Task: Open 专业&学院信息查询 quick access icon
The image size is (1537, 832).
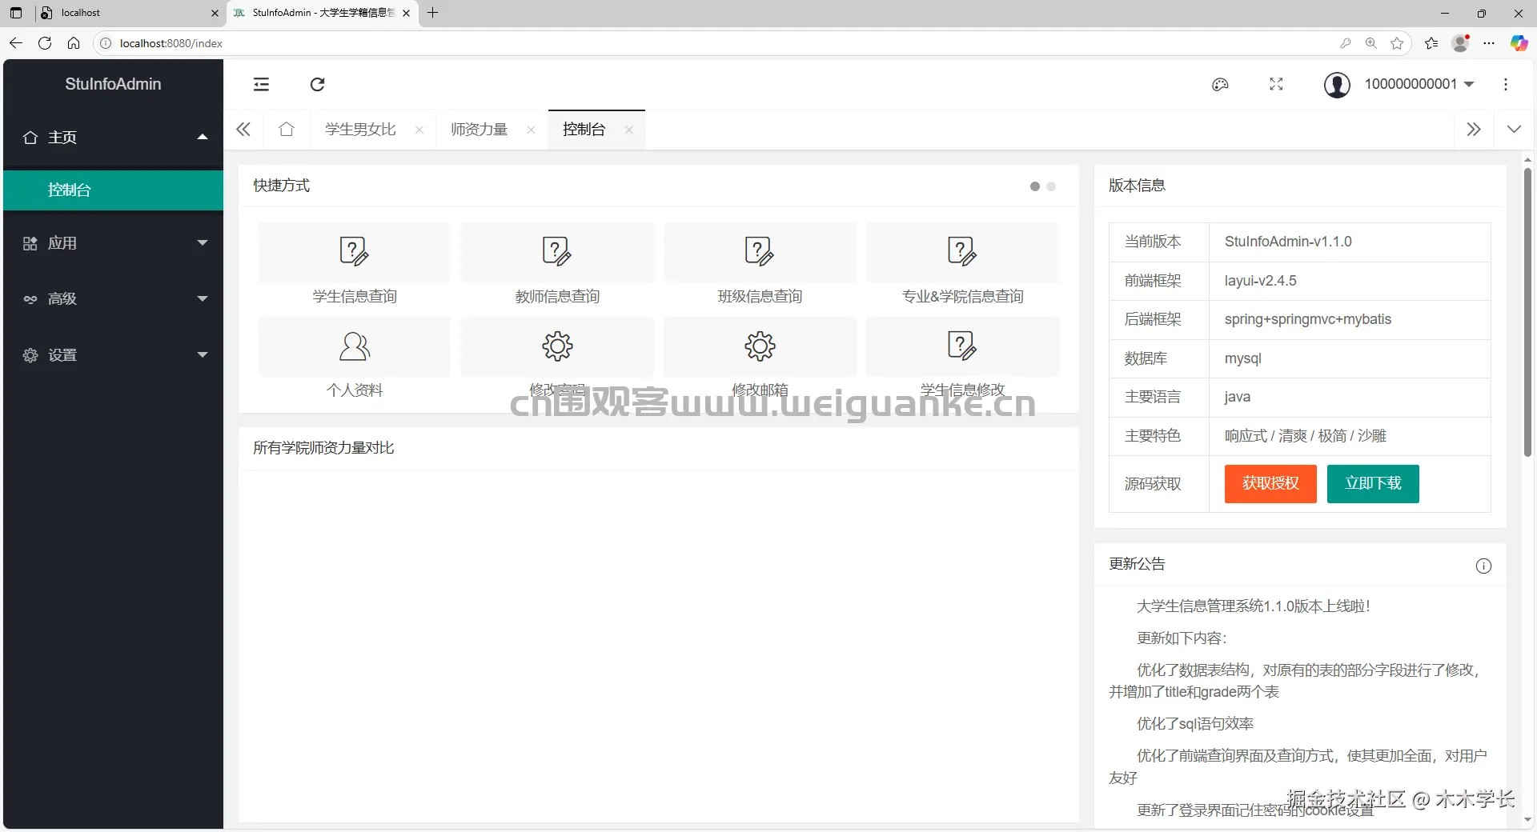Action: click(x=962, y=252)
